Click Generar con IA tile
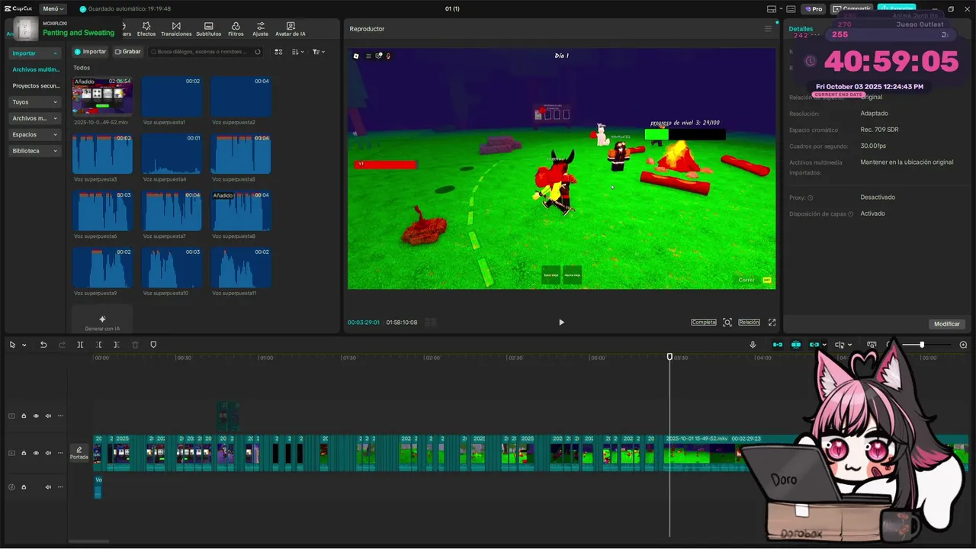The image size is (976, 549). [102, 319]
